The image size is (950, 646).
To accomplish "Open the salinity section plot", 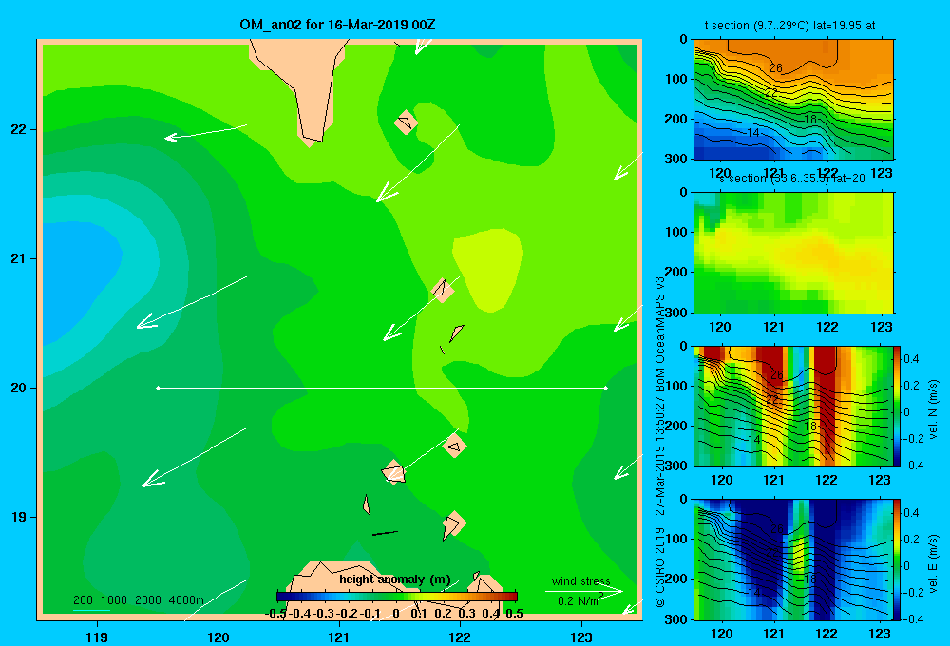I will (793, 253).
